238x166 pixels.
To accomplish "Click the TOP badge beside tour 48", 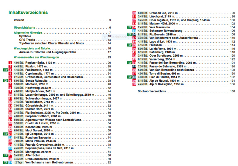I will pyautogui.click(x=129, y=77).
